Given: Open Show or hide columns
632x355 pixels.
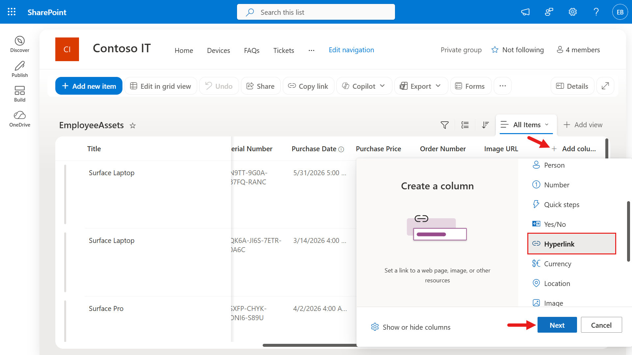Looking at the screenshot, I should (x=410, y=327).
